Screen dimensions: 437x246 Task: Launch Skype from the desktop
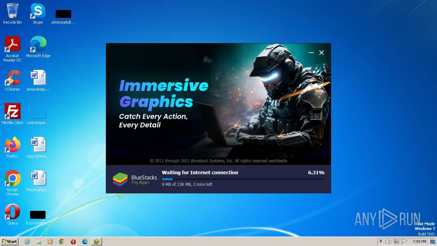pyautogui.click(x=38, y=14)
